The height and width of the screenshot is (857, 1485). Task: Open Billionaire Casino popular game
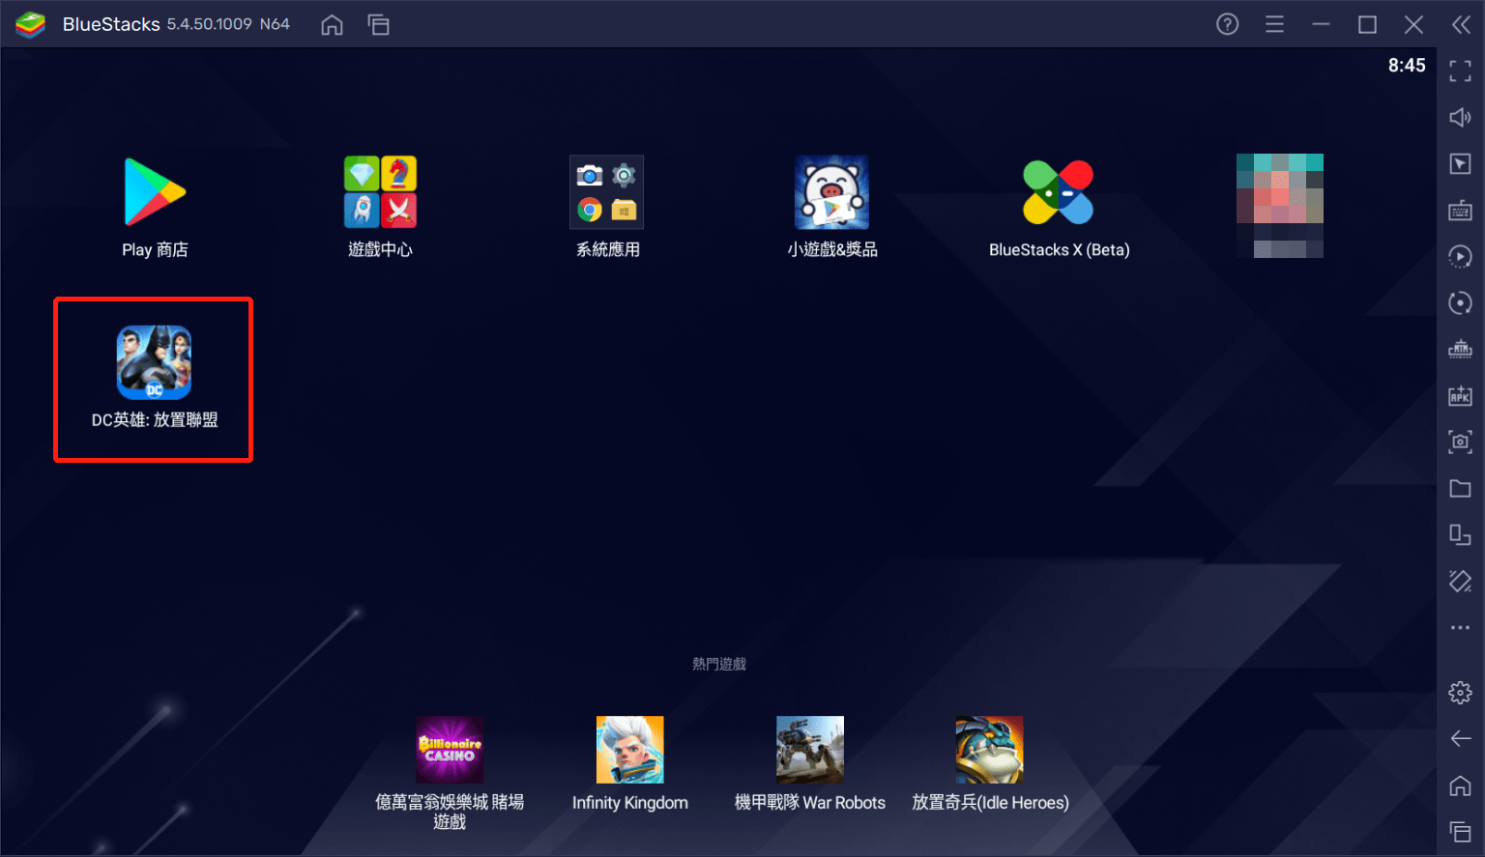tap(450, 750)
